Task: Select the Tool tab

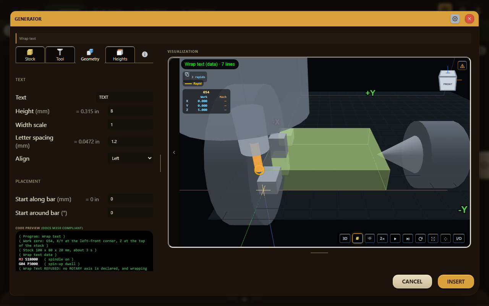Action: click(60, 55)
